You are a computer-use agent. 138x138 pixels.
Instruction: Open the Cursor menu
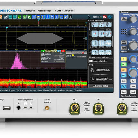click(x=33, y=90)
